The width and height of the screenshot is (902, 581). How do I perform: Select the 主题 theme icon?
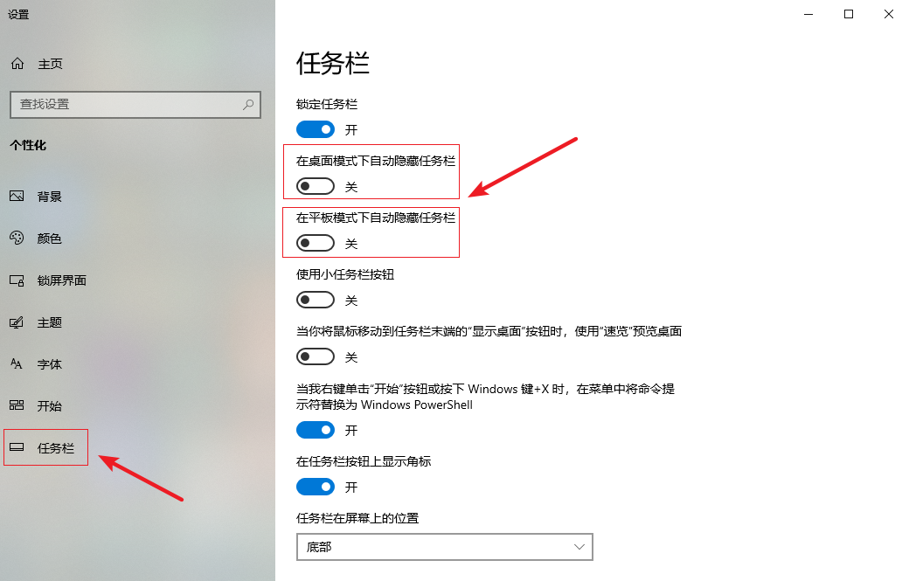click(x=17, y=322)
